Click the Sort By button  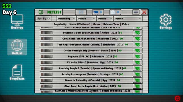(x=43, y=19)
